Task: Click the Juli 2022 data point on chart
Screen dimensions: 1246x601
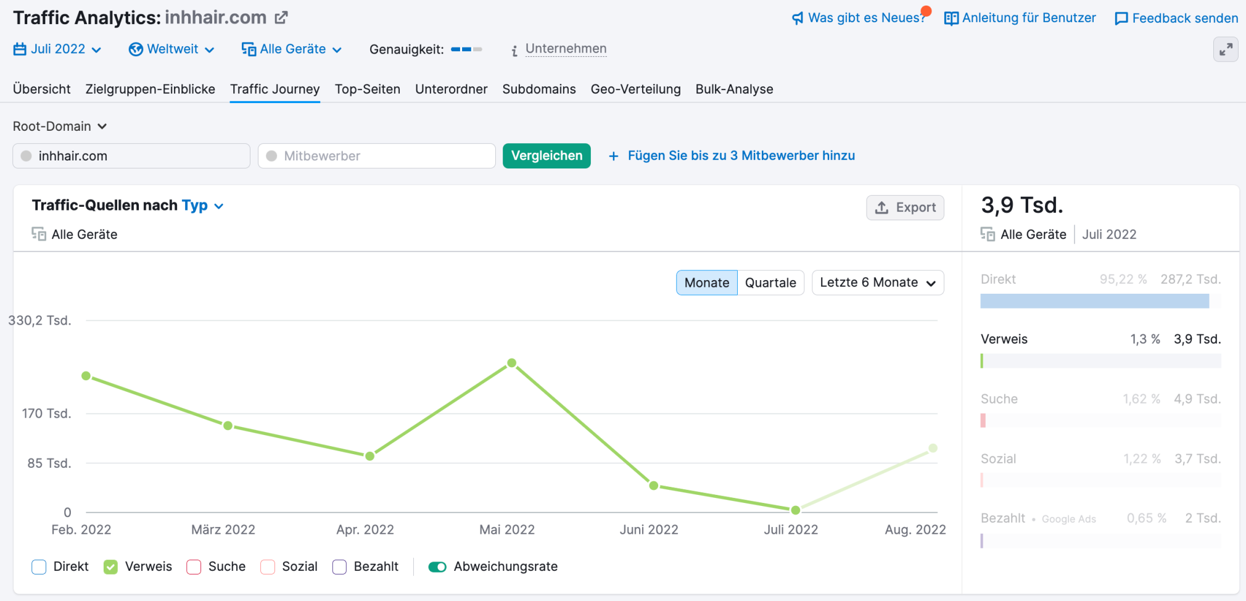Action: coord(796,510)
